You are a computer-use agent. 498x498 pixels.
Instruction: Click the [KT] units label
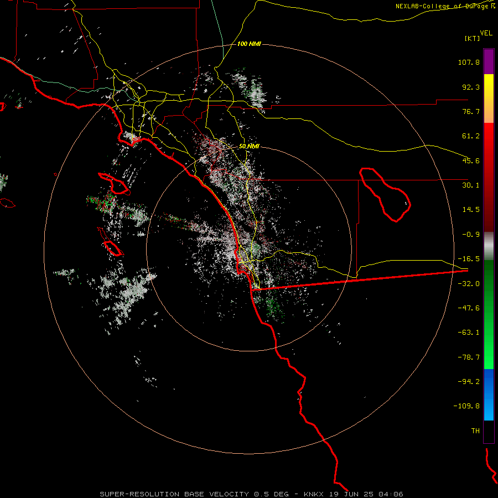point(473,38)
